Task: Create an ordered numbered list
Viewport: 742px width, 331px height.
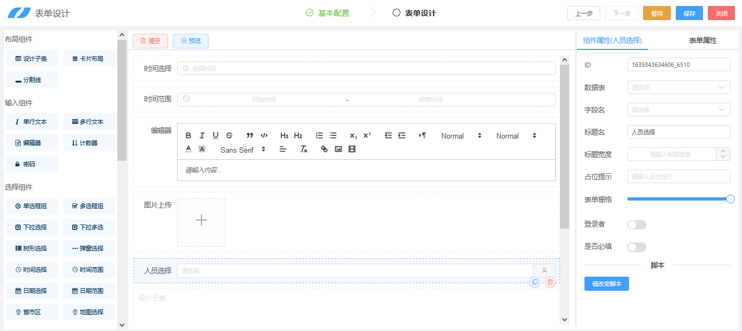Action: [319, 136]
